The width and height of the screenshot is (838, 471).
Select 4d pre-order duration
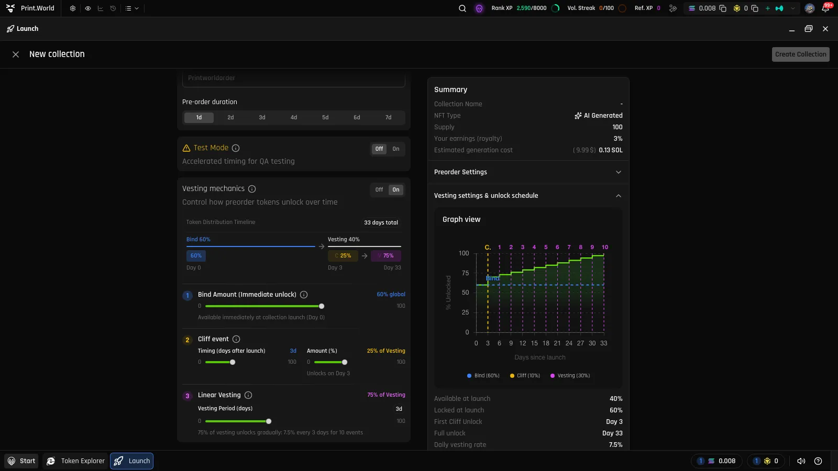pos(294,118)
